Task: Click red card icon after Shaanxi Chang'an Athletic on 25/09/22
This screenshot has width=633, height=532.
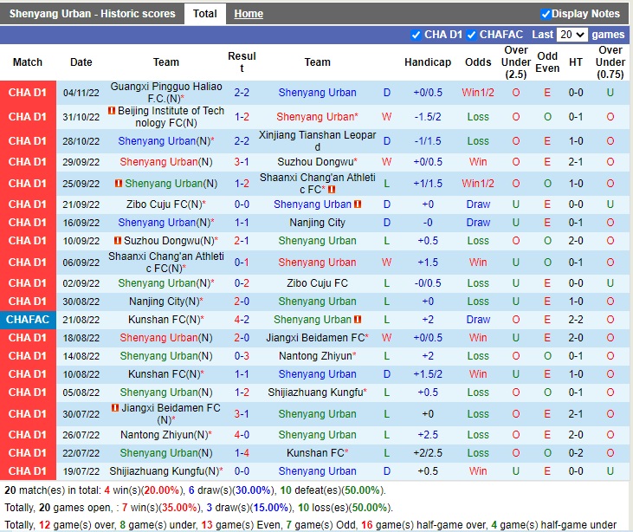Action: pyautogui.click(x=333, y=190)
